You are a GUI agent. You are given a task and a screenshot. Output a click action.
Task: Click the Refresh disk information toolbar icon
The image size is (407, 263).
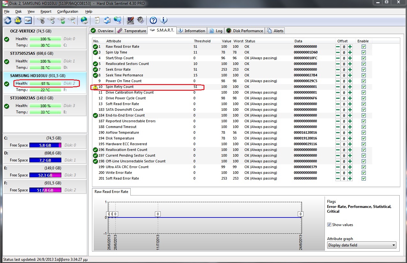tap(7, 20)
